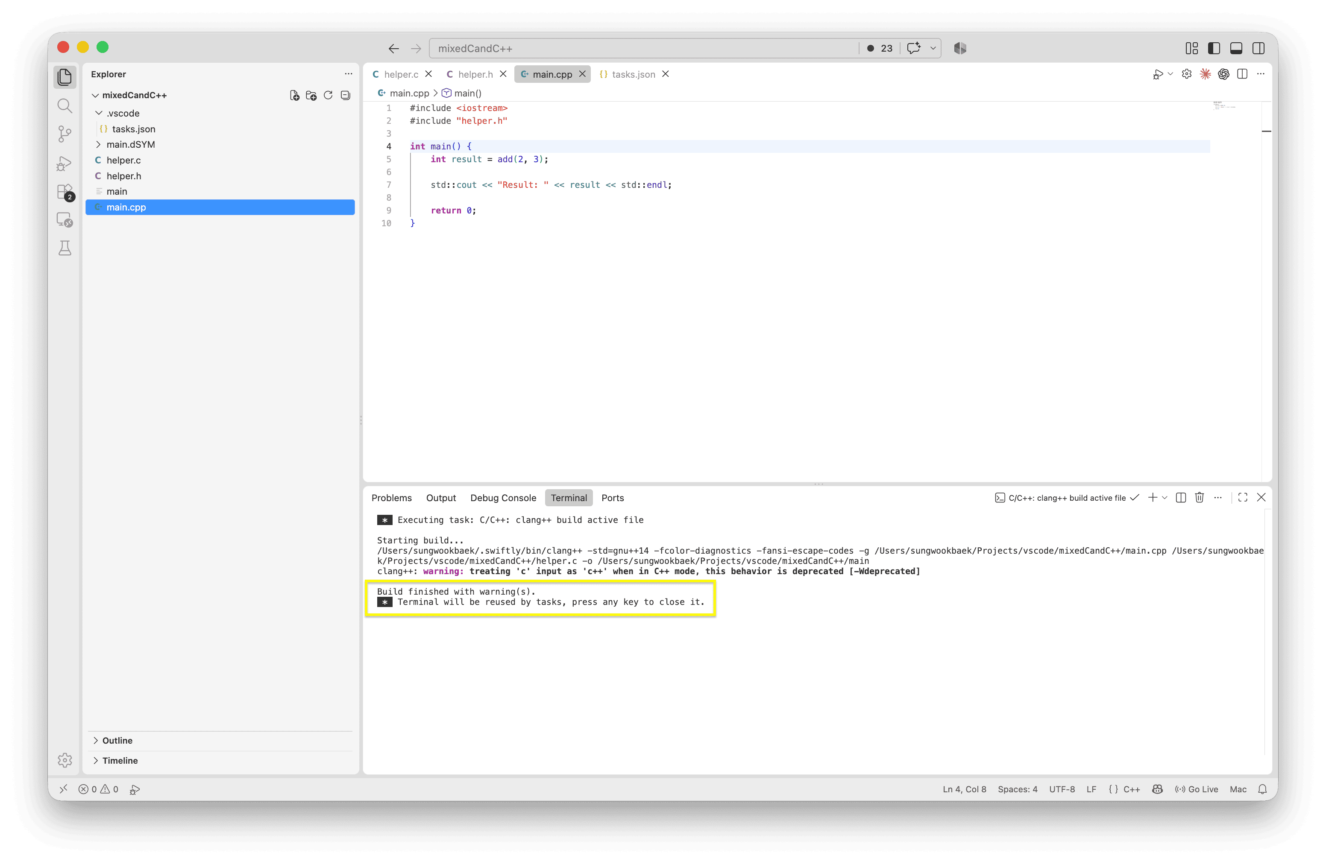Click the Copilot status icon in status bar
The width and height of the screenshot is (1326, 864).
(1157, 789)
